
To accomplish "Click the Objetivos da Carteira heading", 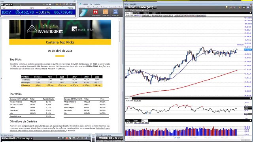I will tap(23, 121).
